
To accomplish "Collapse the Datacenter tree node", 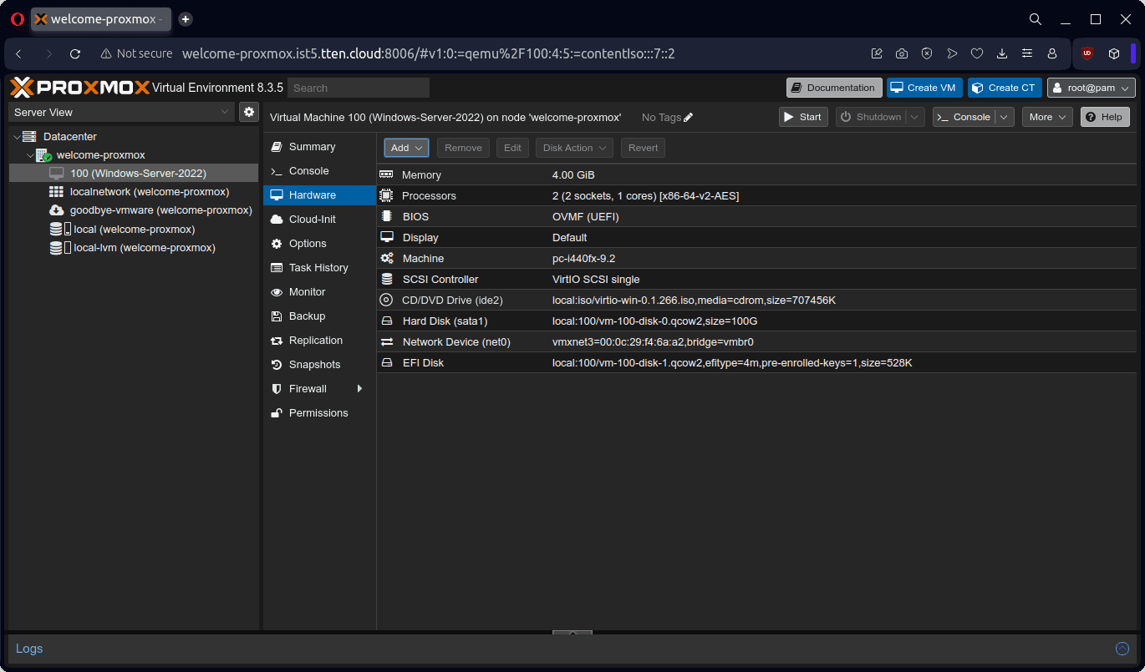I will (x=17, y=136).
